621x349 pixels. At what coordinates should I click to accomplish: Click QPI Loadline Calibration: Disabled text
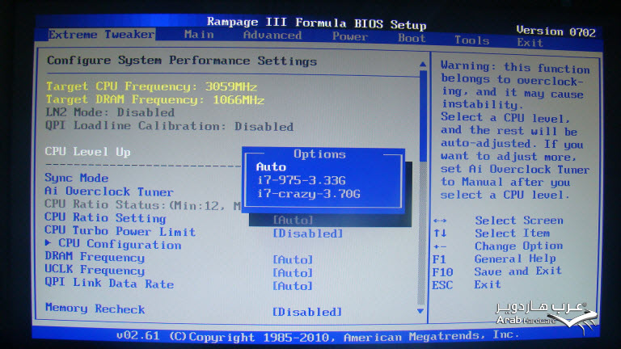[170, 126]
